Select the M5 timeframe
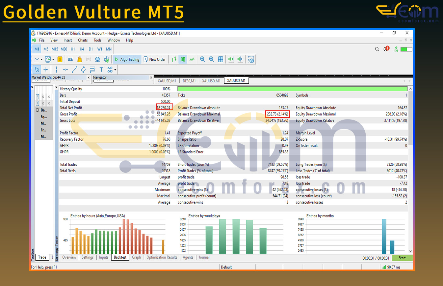Screen dimensions: 443x286 point(46,49)
